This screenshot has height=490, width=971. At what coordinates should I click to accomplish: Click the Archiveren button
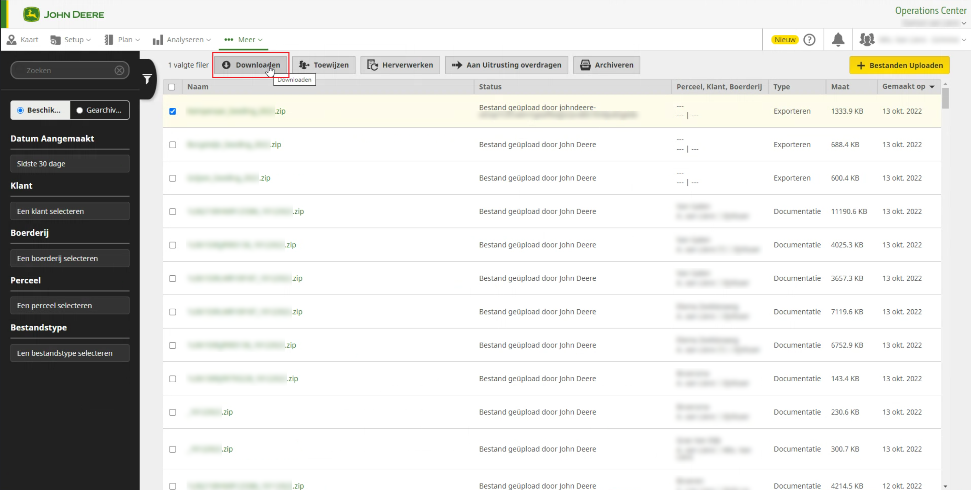606,65
